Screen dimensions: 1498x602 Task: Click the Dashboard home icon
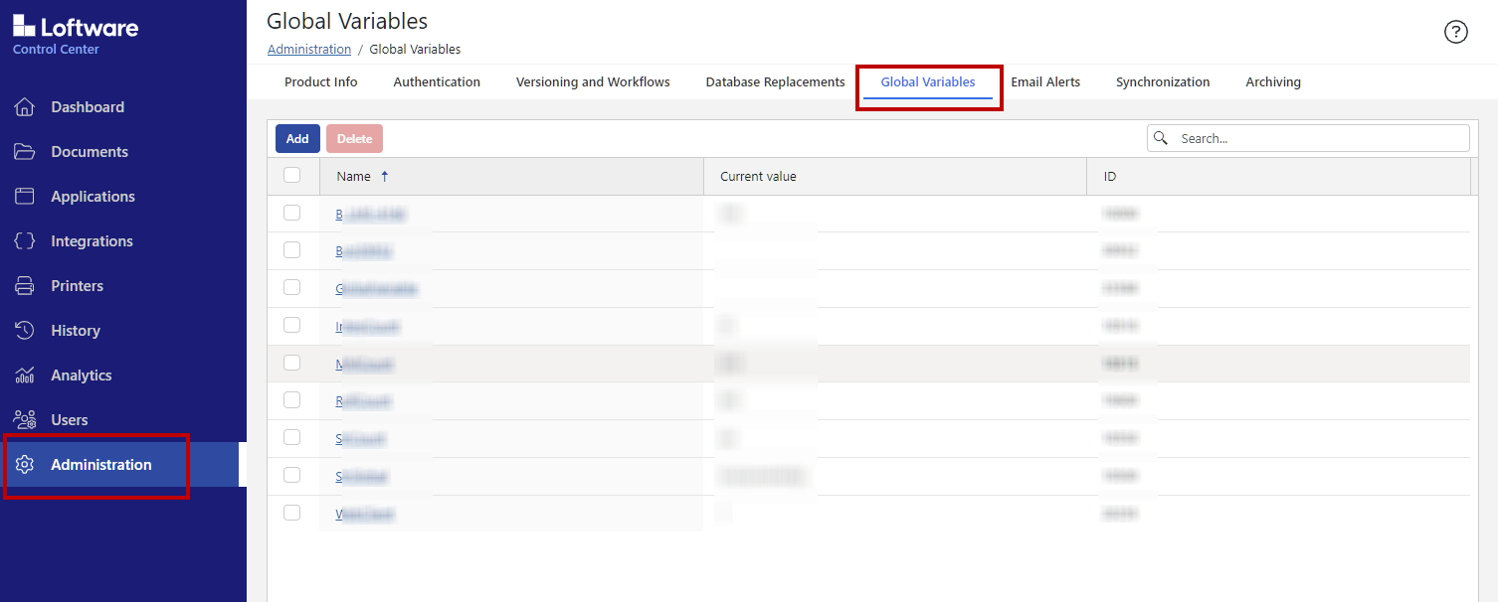[x=25, y=107]
